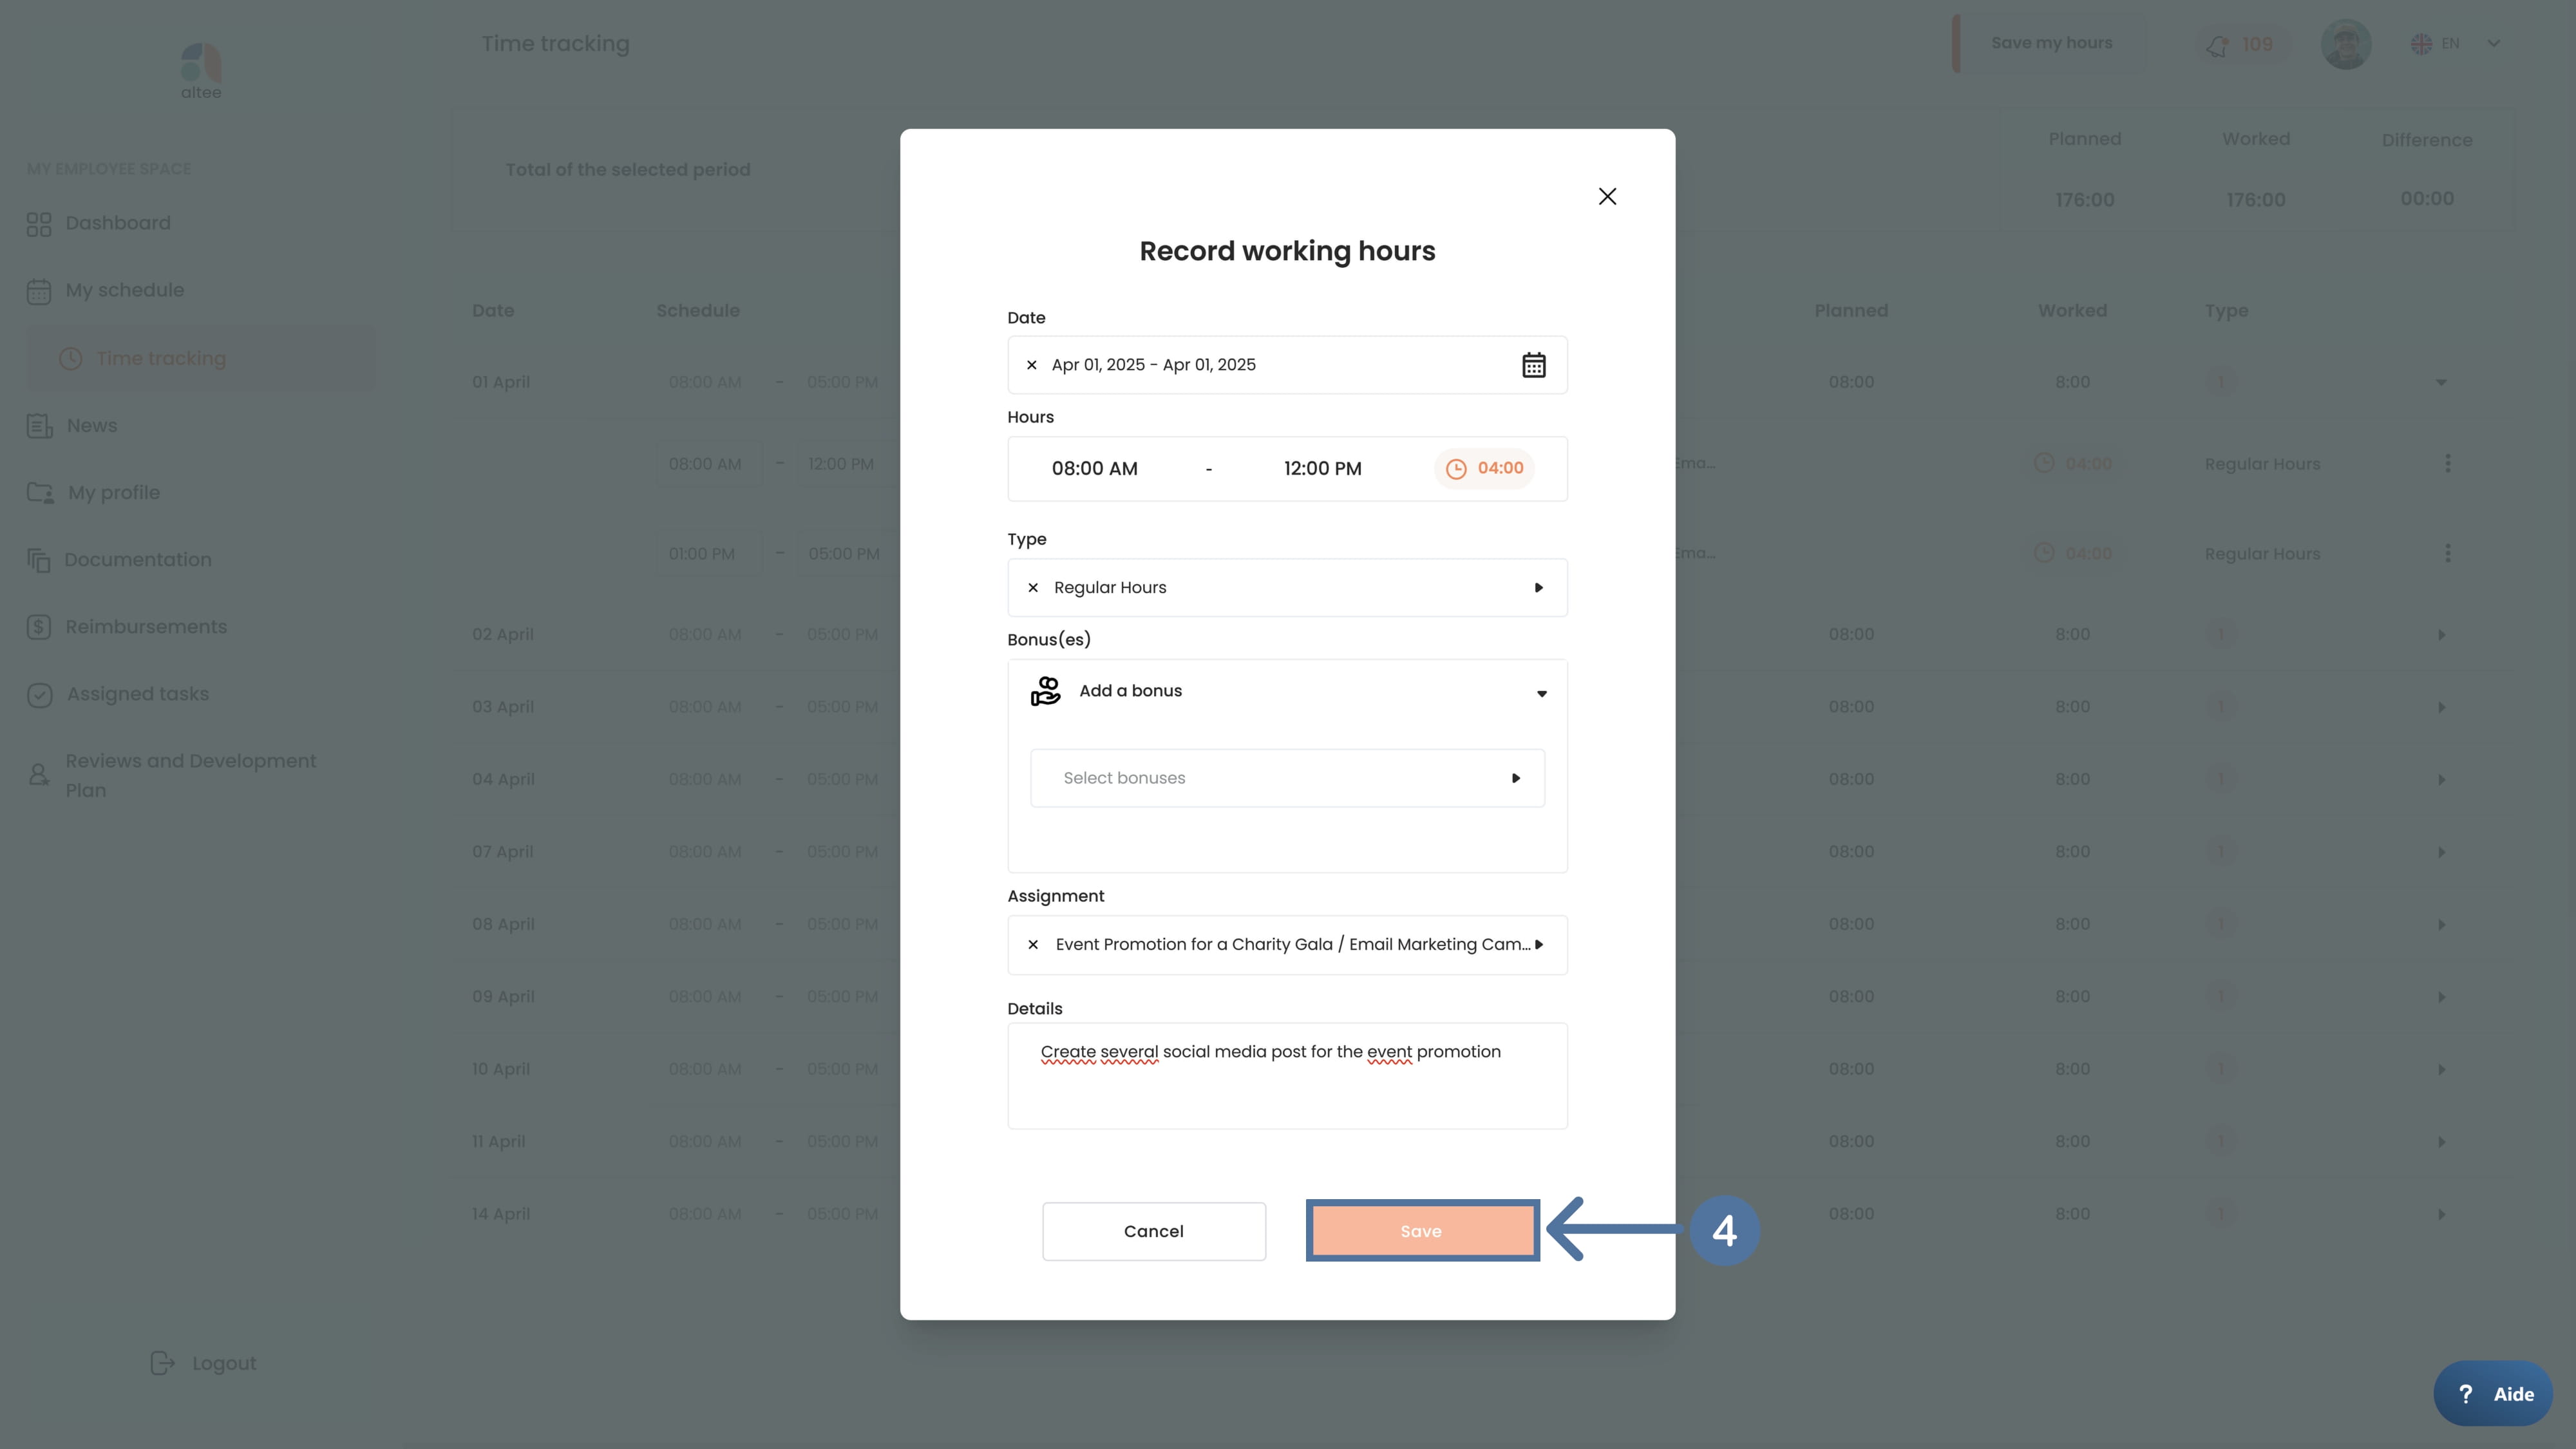Expand the language chevron dropdown

2493,43
